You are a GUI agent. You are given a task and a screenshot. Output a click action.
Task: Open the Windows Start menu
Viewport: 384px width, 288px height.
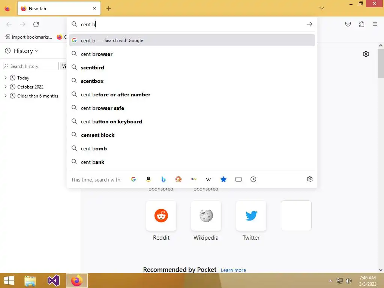[9, 280]
